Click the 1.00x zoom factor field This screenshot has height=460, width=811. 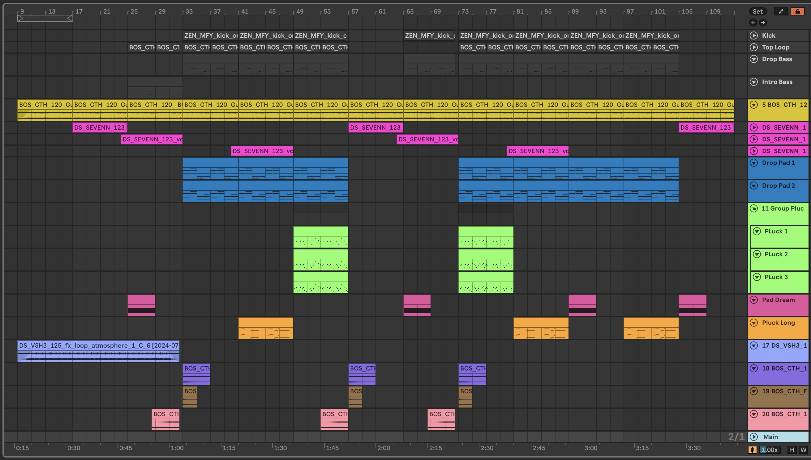pyautogui.click(x=770, y=450)
